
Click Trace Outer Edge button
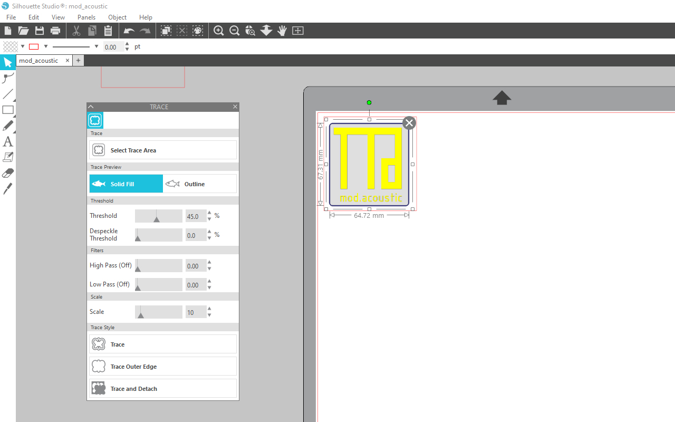[163, 367]
